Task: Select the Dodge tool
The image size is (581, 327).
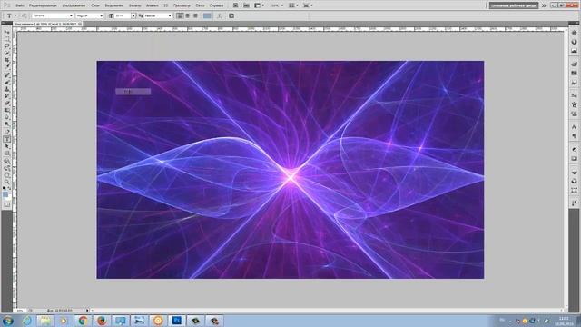Action: point(6,124)
